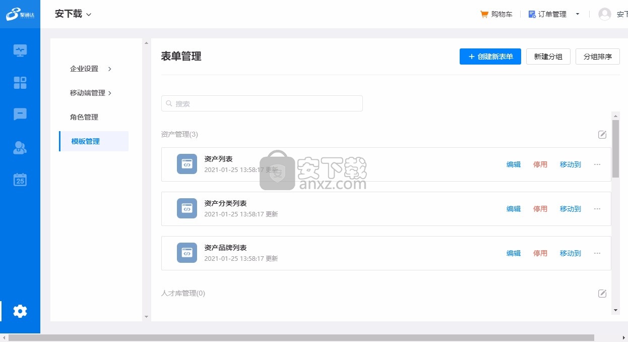This screenshot has height=342, width=628.
Task: Click the shopping cart icon
Action: tap(484, 14)
